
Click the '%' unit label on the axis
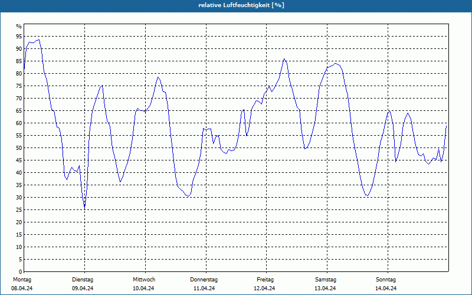19,27
